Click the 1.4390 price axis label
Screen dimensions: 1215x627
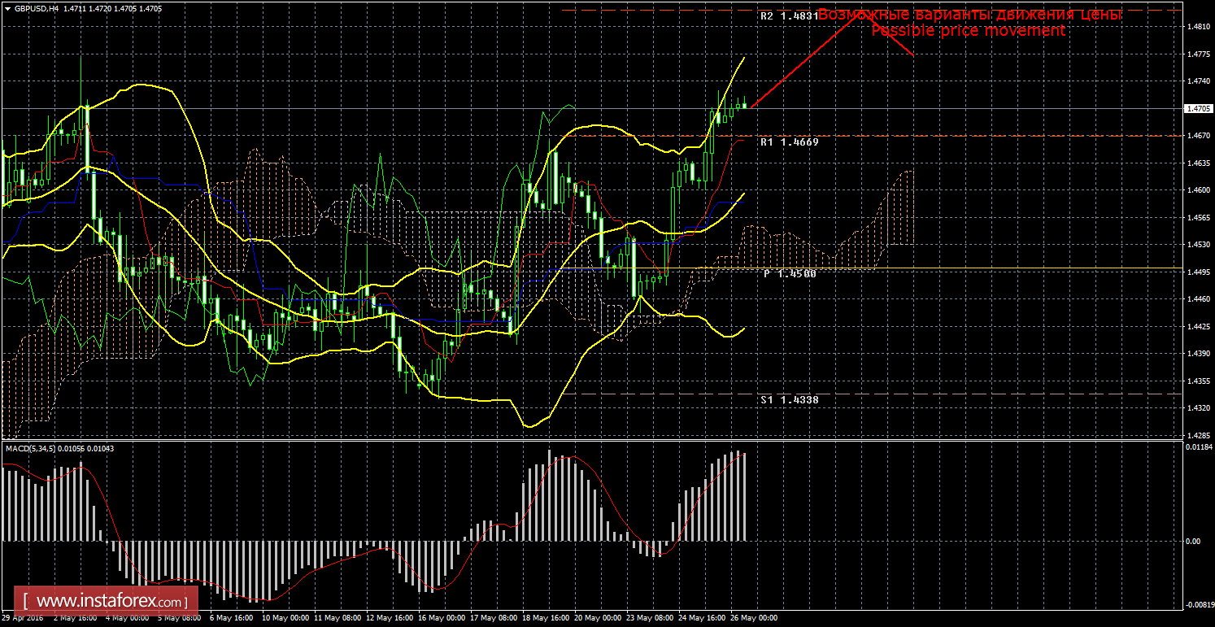[1197, 354]
